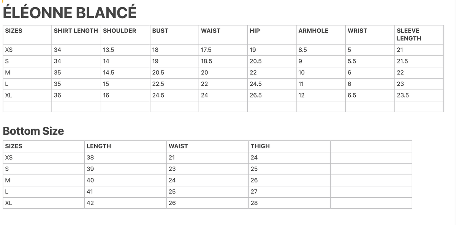This screenshot has width=456, height=225.
Task: Click the ÉLÉONNE BLANCÉ heading
Action: click(70, 13)
